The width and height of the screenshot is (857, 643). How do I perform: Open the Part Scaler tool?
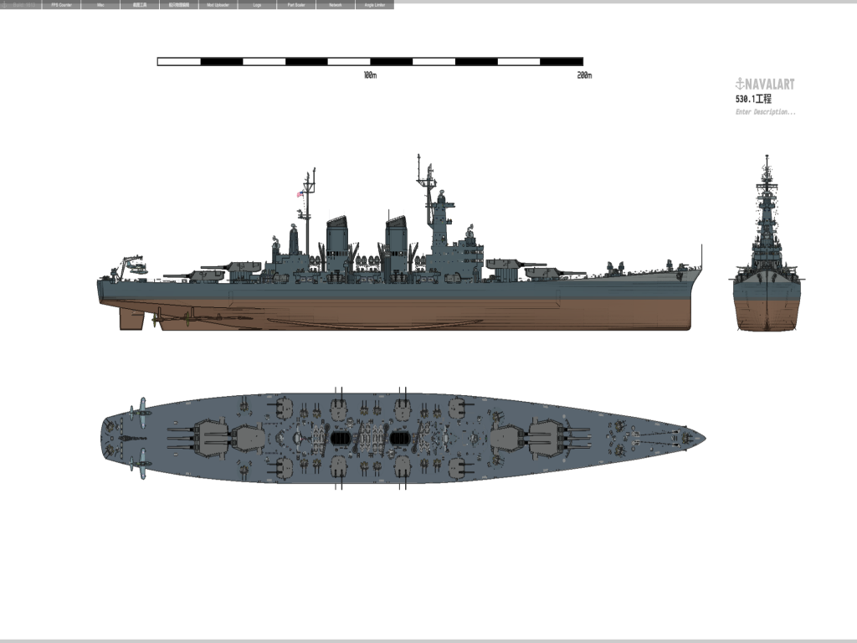pos(296,5)
